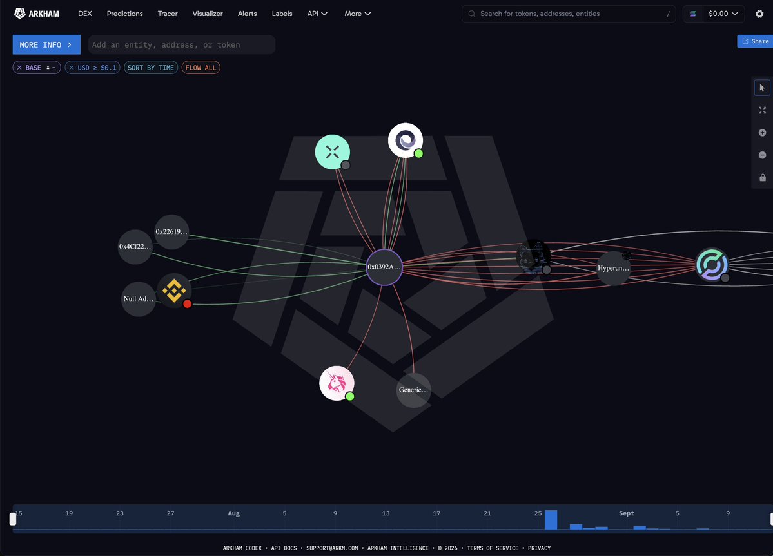
Task: Click the right timeline range handle
Action: [x=771, y=519]
